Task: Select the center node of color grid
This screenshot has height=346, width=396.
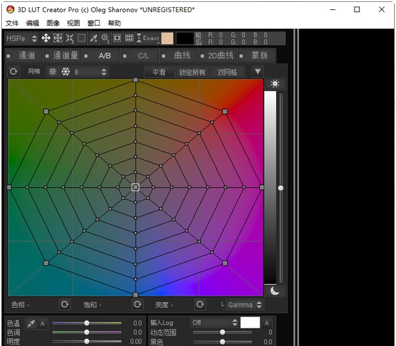Action: click(136, 187)
